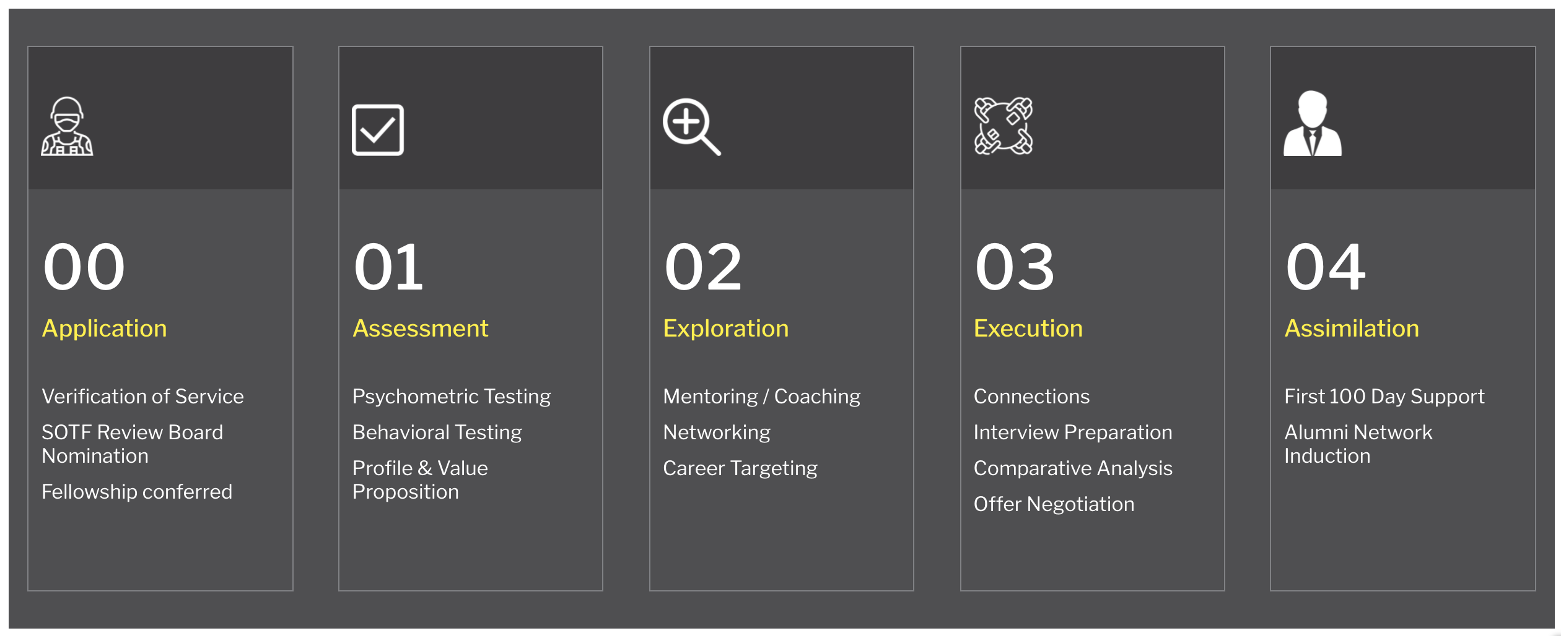Click Career Targeting item
This screenshot has width=1561, height=636.
click(740, 468)
